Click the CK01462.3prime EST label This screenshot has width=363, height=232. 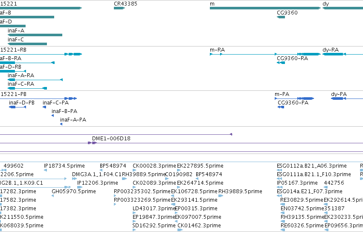pos(199,226)
